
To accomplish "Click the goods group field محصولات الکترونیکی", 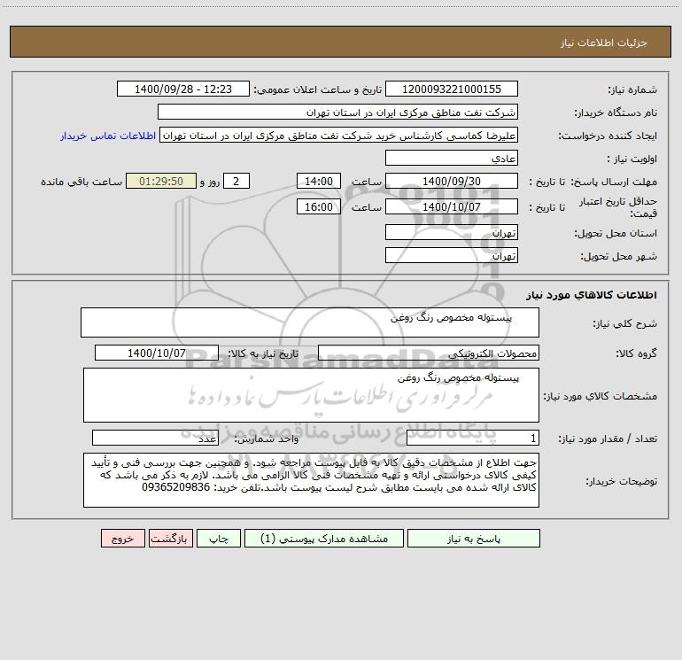I will pos(429,353).
